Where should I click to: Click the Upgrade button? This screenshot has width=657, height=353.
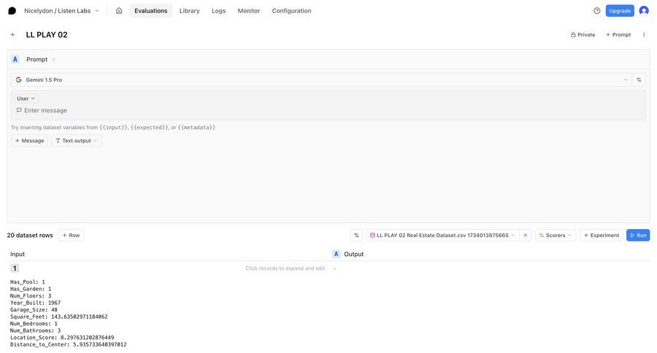(619, 11)
